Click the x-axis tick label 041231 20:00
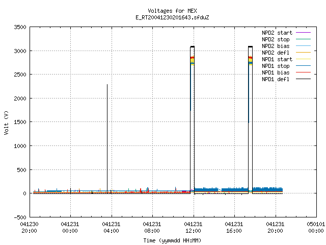Viewport: 326px width, 245px height. (275, 228)
